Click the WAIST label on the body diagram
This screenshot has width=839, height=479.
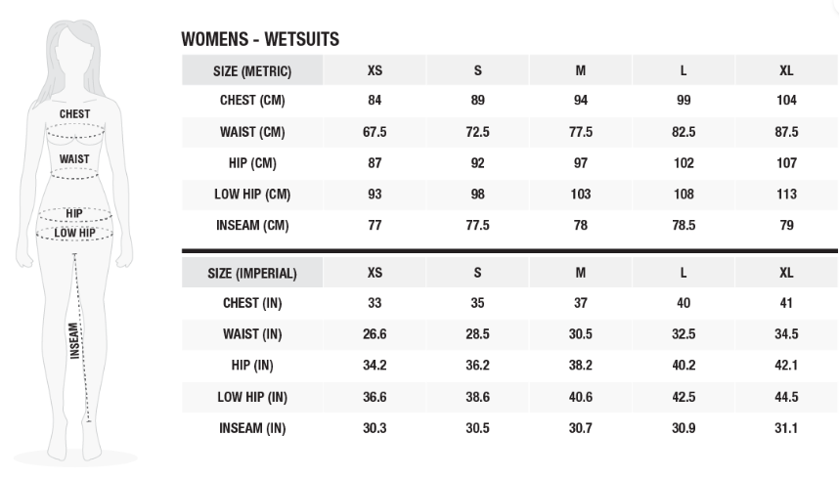pos(74,159)
